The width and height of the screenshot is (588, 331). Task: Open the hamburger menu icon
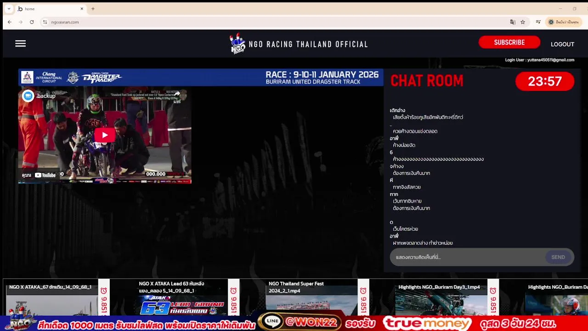[x=20, y=44]
